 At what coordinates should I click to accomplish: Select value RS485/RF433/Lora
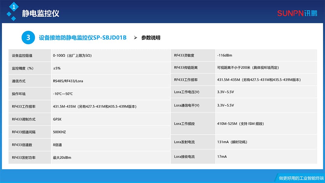[x=68, y=81]
